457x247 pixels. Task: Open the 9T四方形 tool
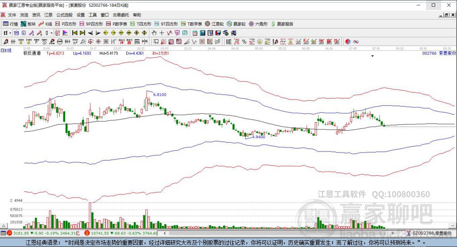pos(166,24)
